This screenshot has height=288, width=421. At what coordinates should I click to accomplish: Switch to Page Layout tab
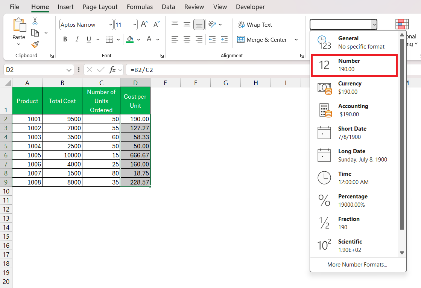[100, 7]
